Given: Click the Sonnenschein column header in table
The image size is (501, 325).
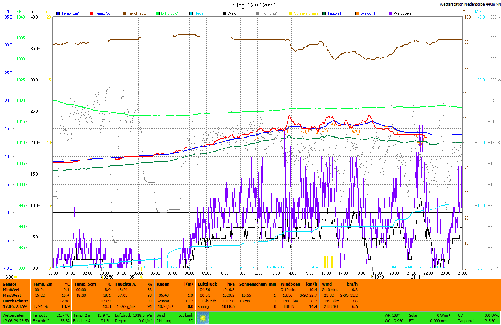Looking at the screenshot, I should [253, 284].
